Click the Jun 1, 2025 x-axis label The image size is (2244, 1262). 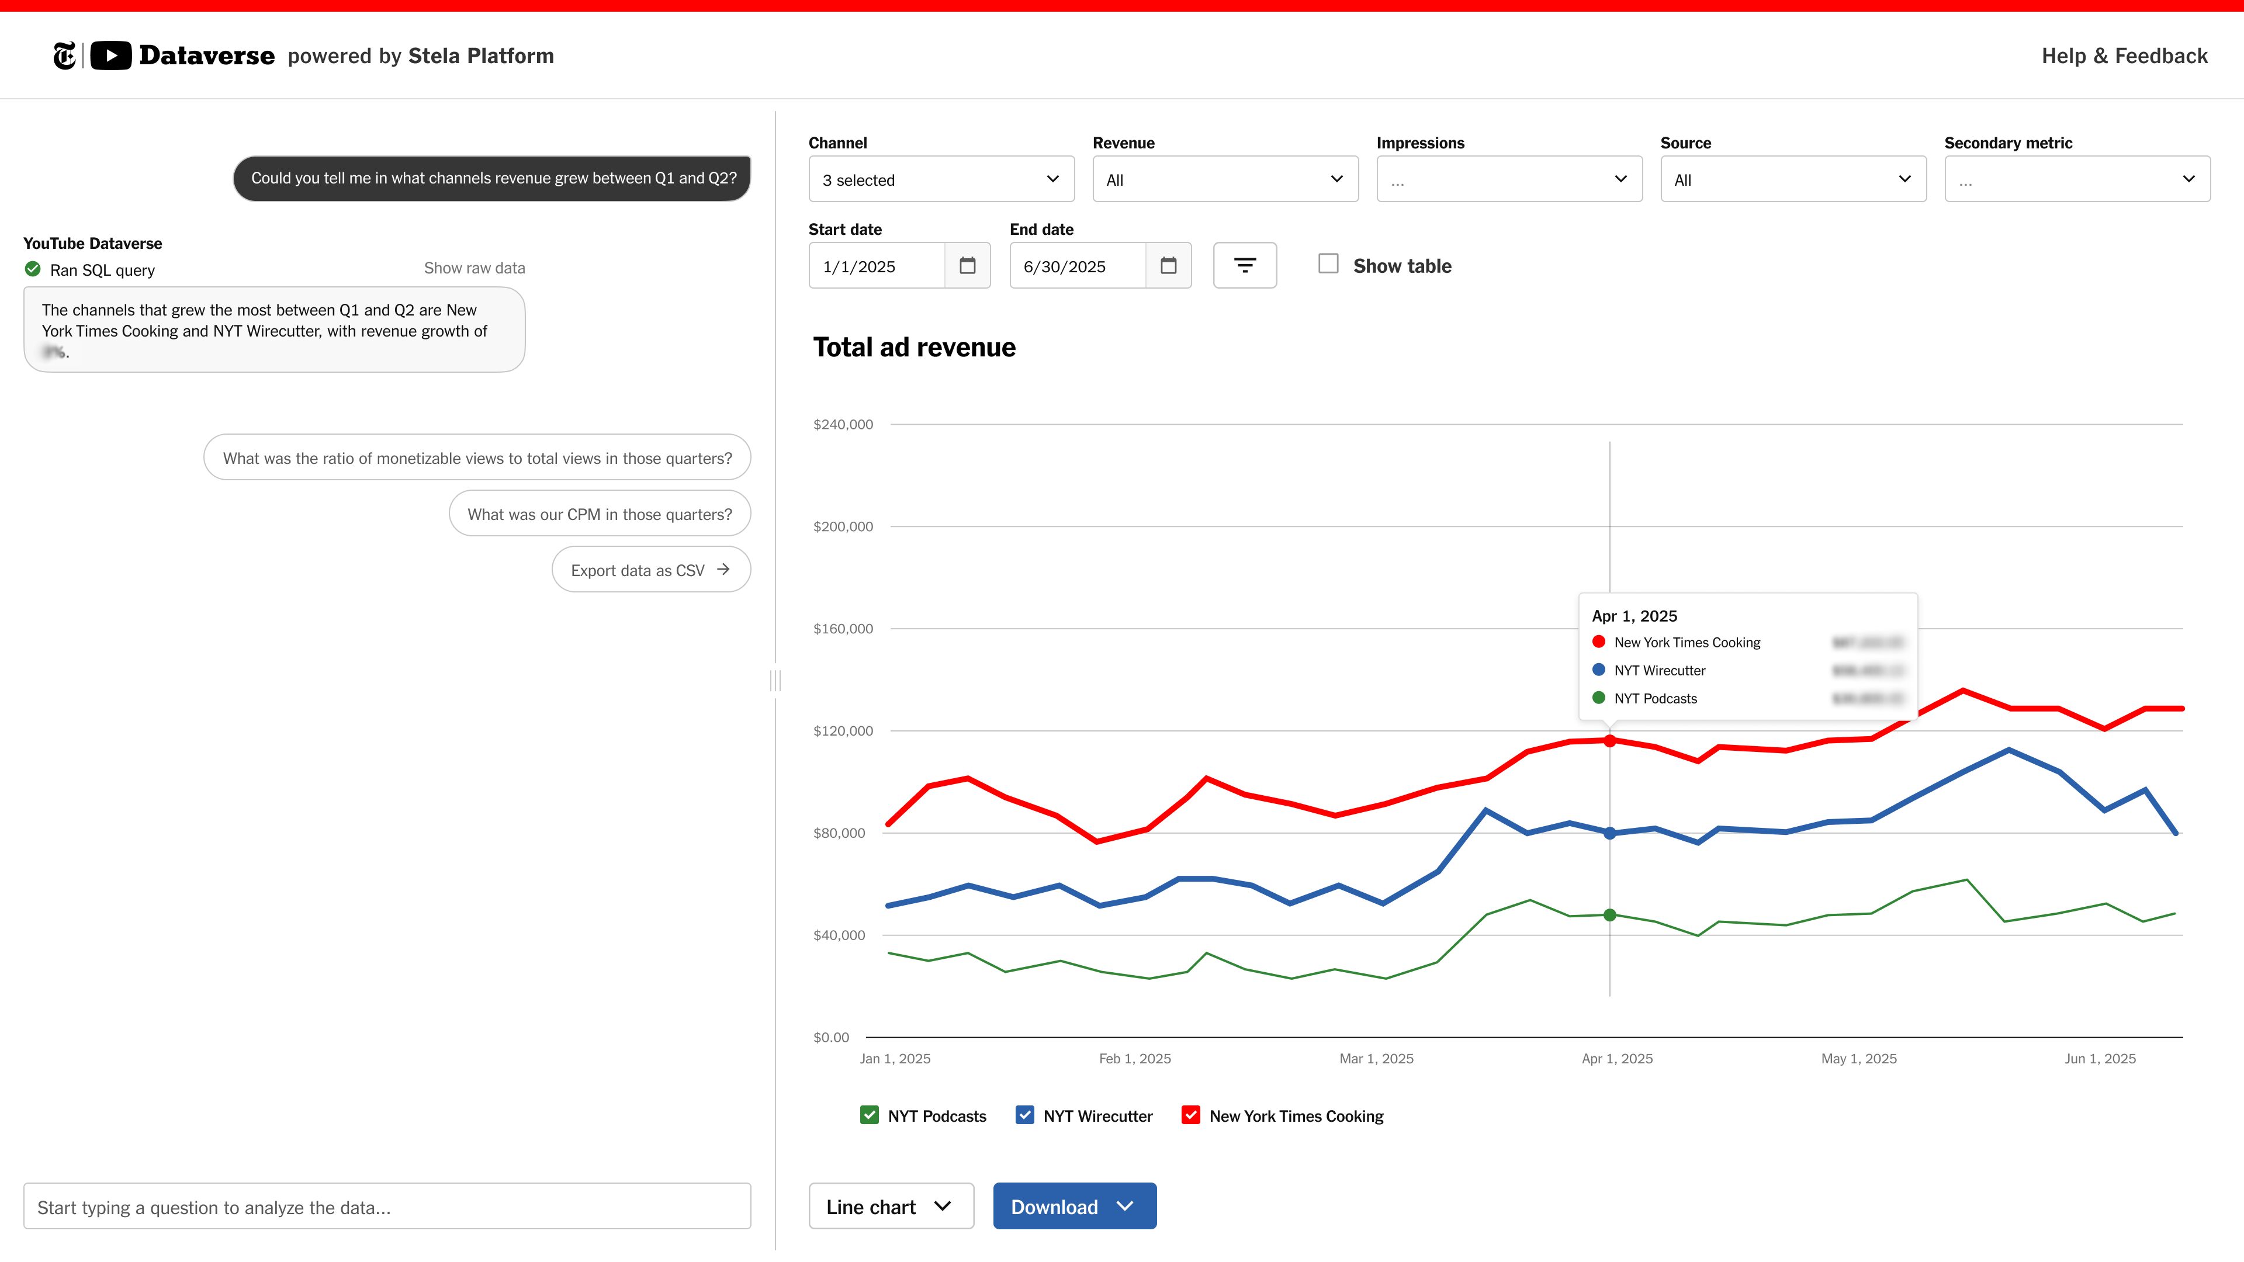pyautogui.click(x=2100, y=1058)
